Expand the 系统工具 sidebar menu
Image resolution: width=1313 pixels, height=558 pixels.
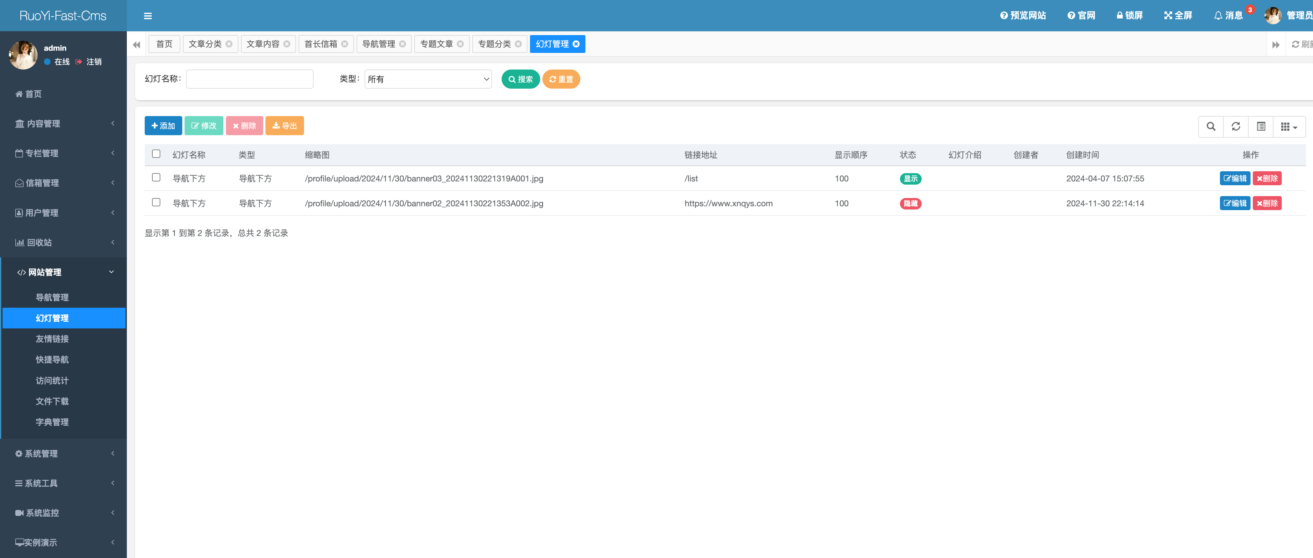(63, 483)
